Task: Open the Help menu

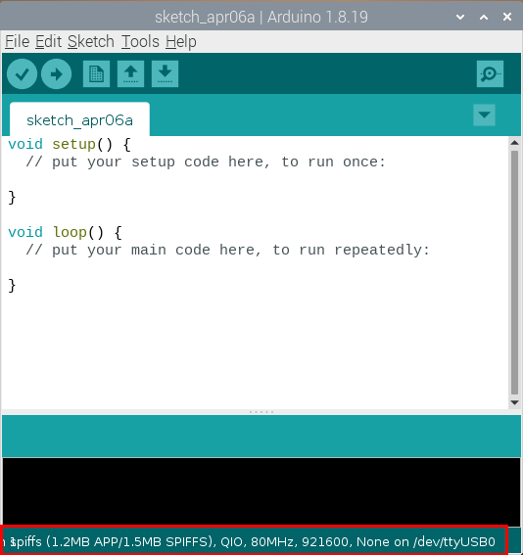Action: [x=181, y=42]
